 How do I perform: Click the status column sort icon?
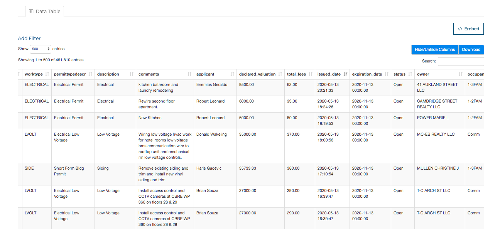pos(410,74)
